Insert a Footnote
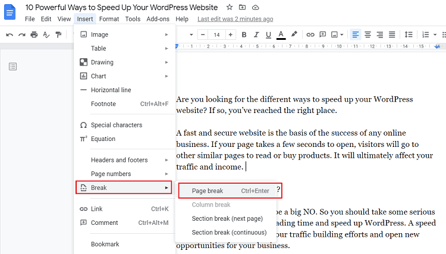This screenshot has width=446, height=254. (x=125, y=104)
